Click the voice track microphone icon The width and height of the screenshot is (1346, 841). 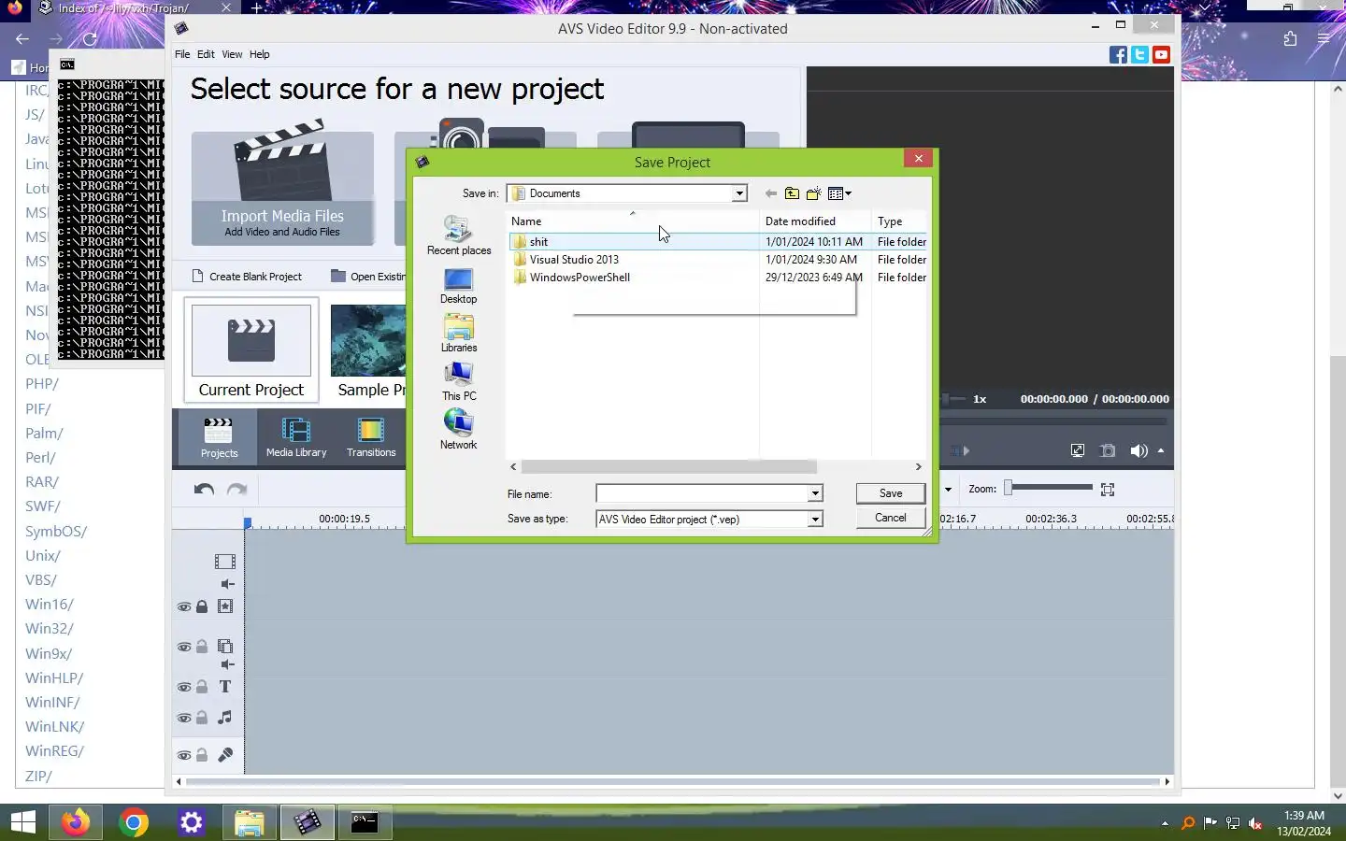[x=225, y=755]
